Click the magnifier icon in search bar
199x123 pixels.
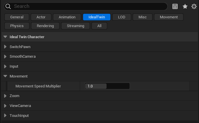(8, 6)
